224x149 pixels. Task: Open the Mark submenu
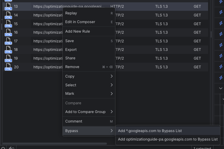[89, 94]
